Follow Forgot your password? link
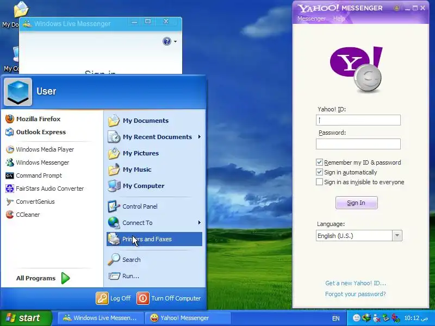 point(356,294)
